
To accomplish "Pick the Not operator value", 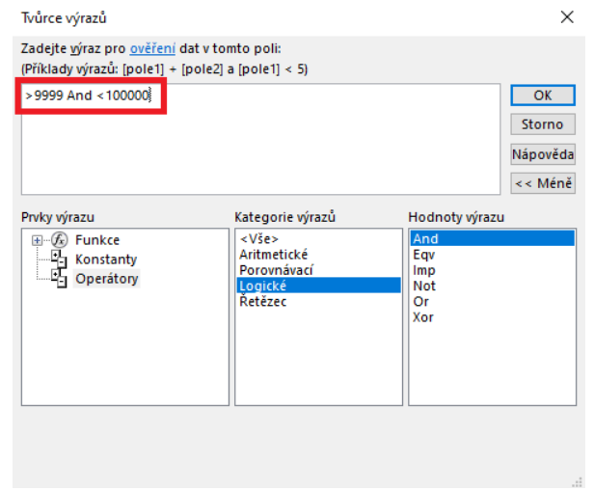I will (x=423, y=286).
